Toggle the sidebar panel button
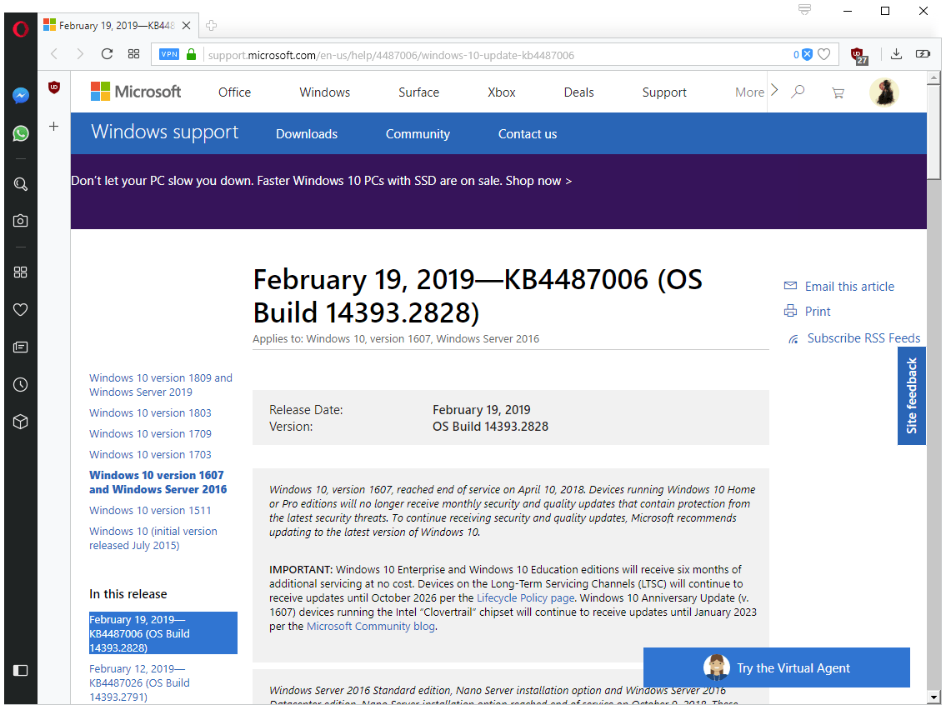 click(21, 670)
